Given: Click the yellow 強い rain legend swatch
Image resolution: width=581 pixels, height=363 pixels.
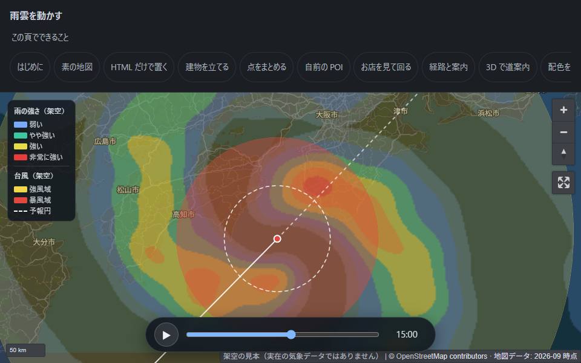Looking at the screenshot, I should (21, 146).
